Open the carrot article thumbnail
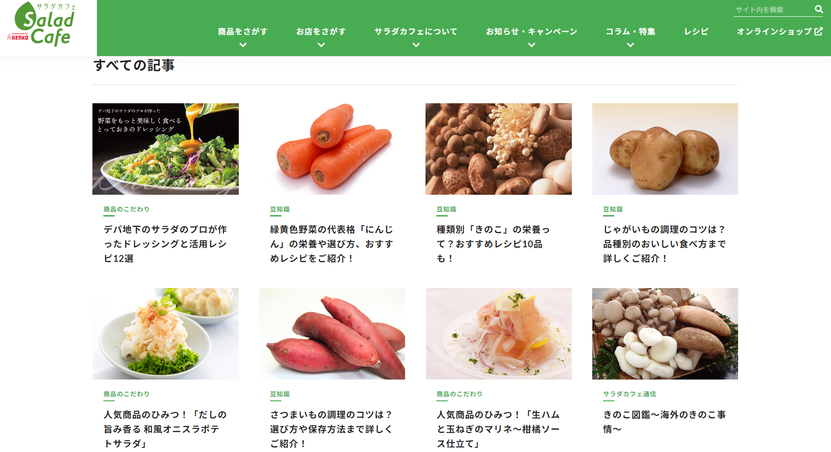831x452 pixels. tap(332, 149)
